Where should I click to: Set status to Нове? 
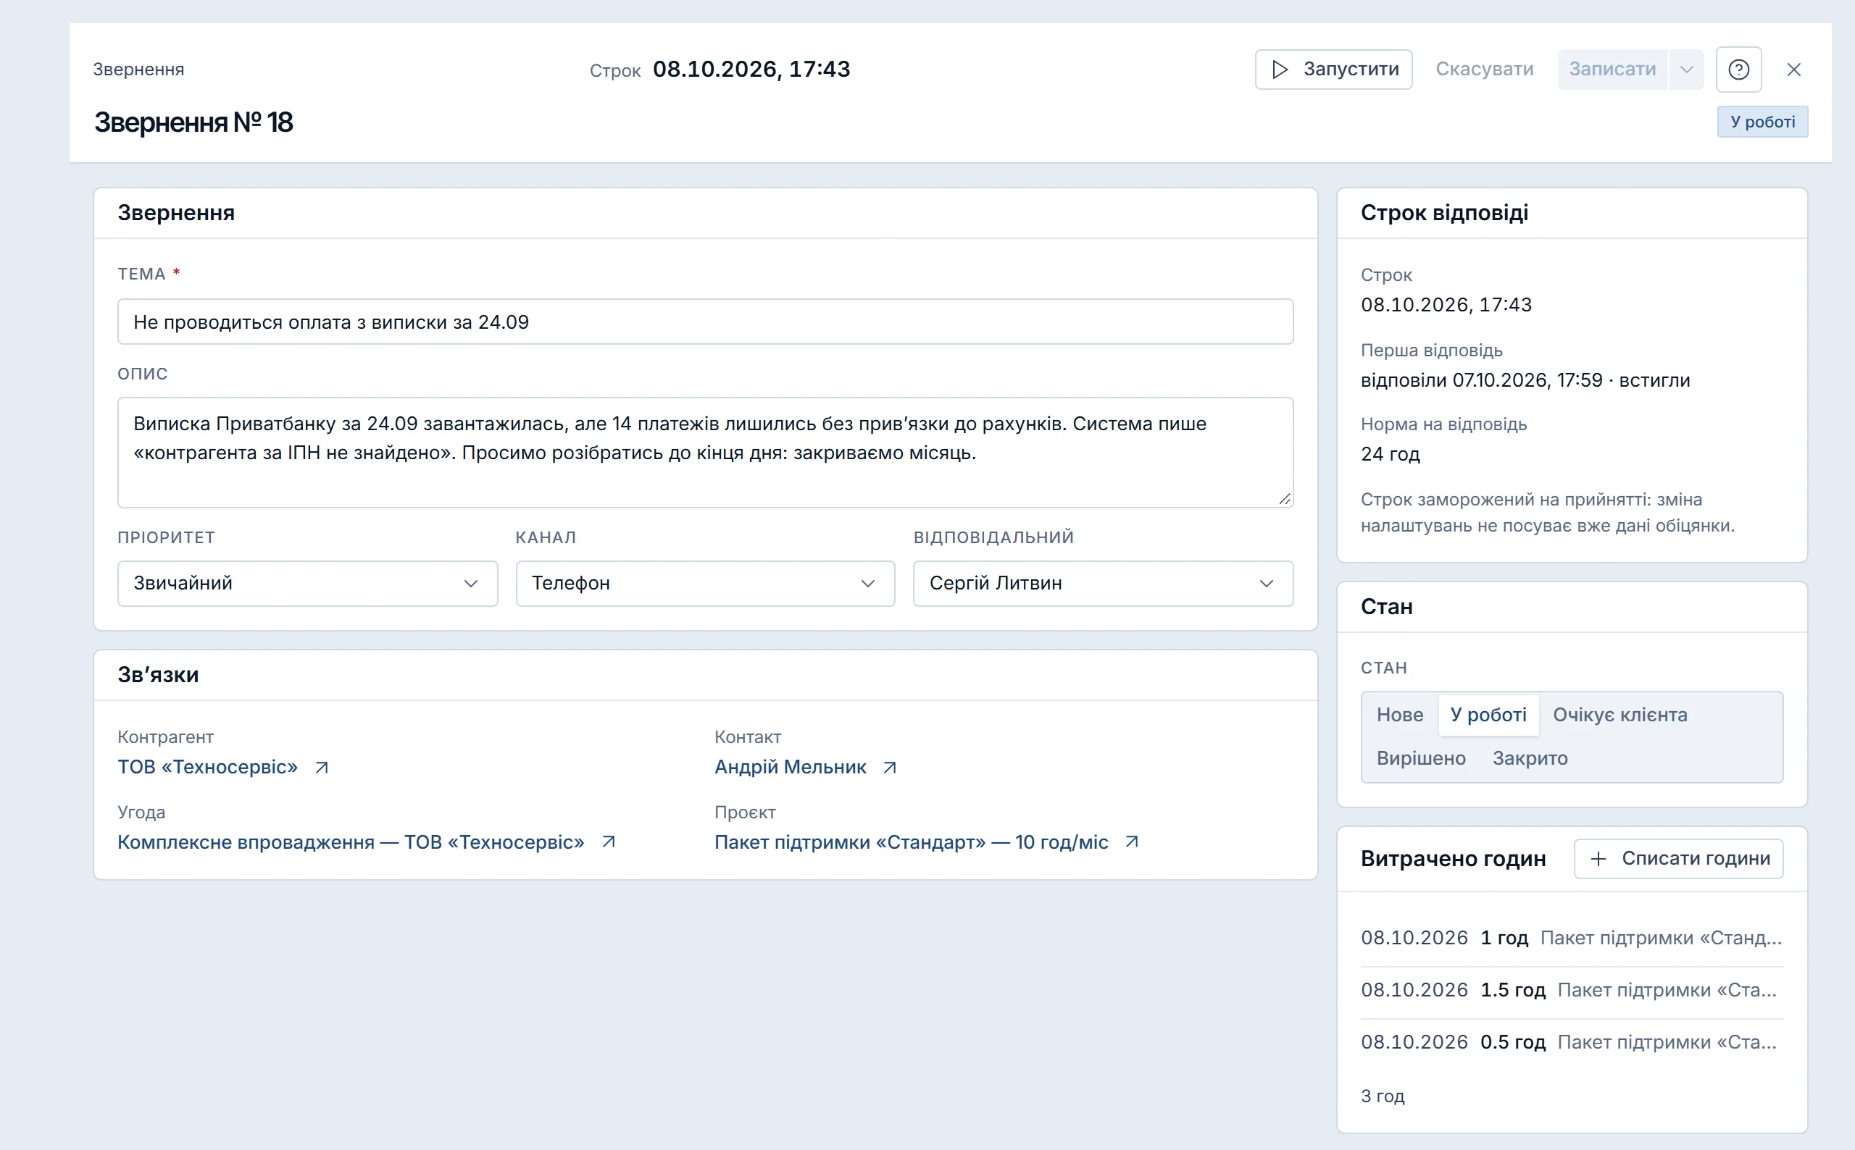point(1399,715)
